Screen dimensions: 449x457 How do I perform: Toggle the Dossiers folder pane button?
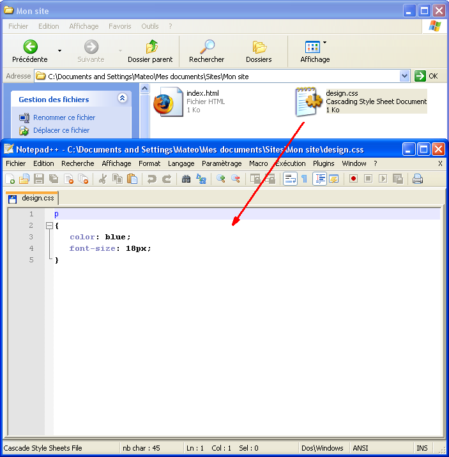point(259,52)
